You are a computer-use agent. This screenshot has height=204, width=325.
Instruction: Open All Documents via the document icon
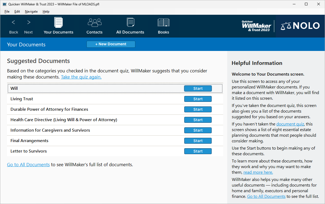tap(130, 25)
